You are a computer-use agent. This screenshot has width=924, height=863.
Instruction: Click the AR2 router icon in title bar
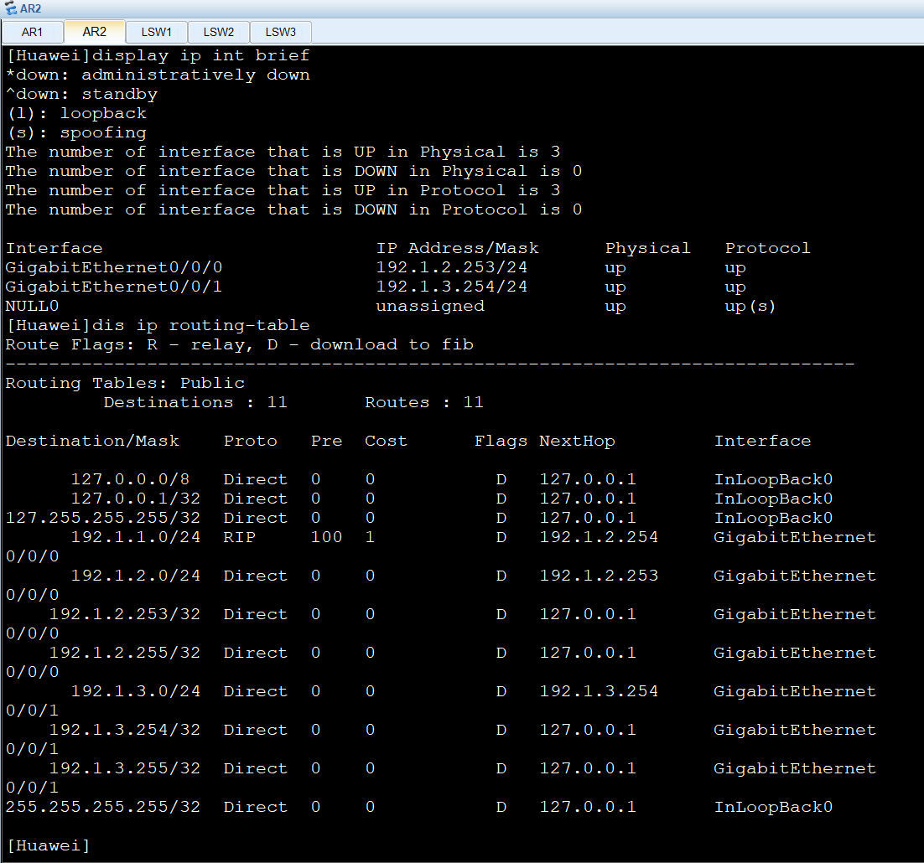click(10, 8)
